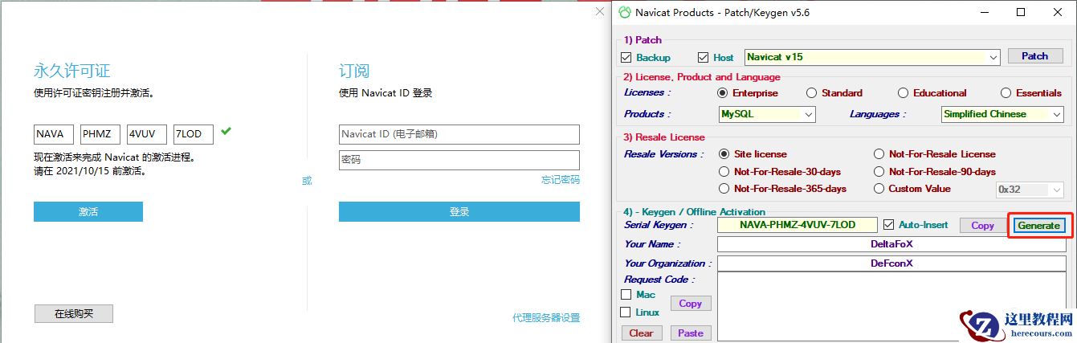The height and width of the screenshot is (343, 1077).
Task: Click the Request Code text area
Action: [x=891, y=307]
